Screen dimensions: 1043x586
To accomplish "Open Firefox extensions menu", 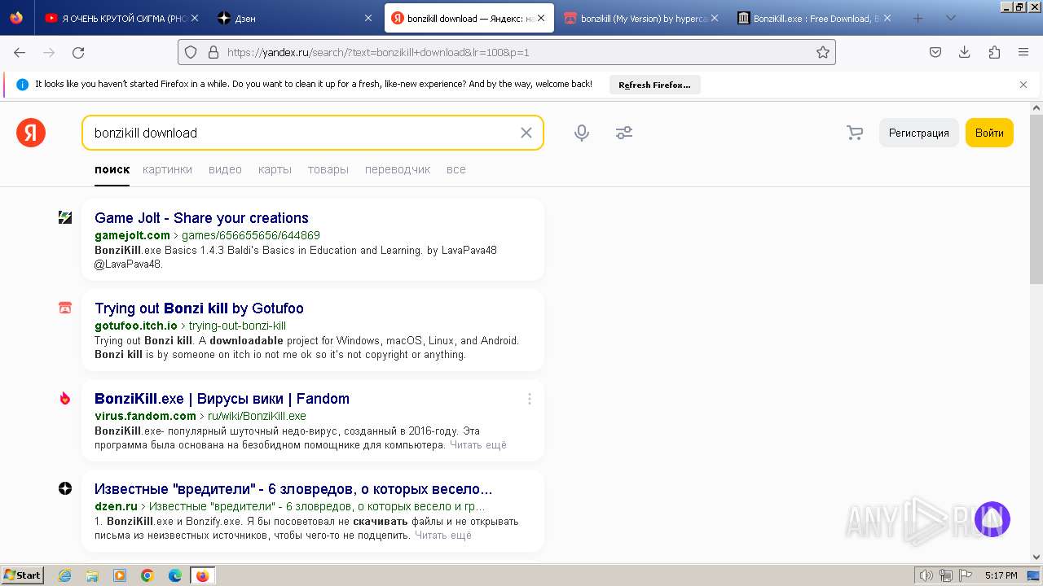I will [x=994, y=52].
